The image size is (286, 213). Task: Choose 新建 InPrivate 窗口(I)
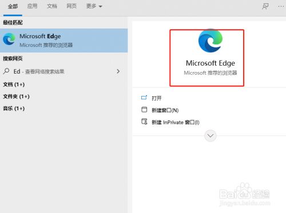pos(176,122)
